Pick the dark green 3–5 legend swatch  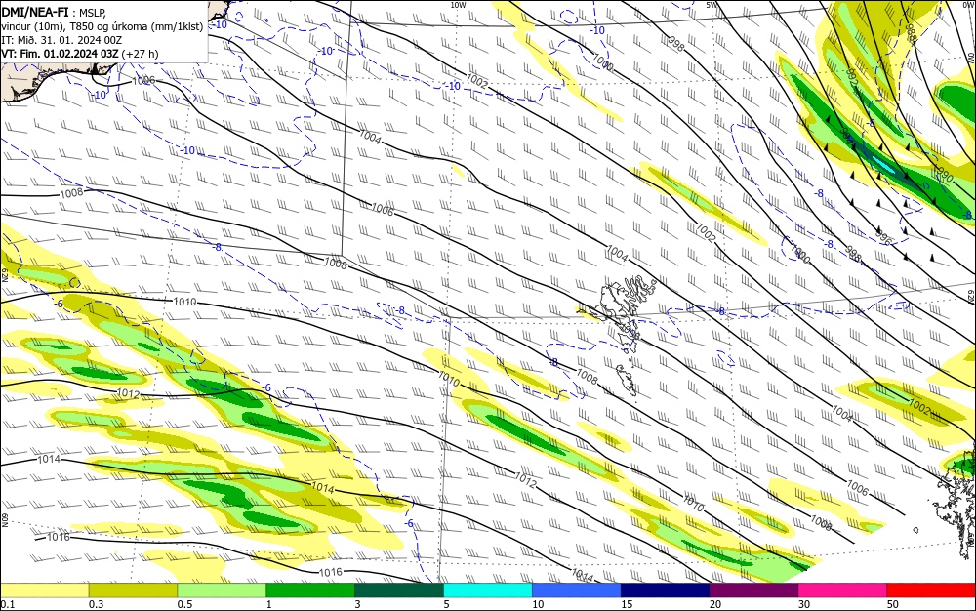pos(399,591)
